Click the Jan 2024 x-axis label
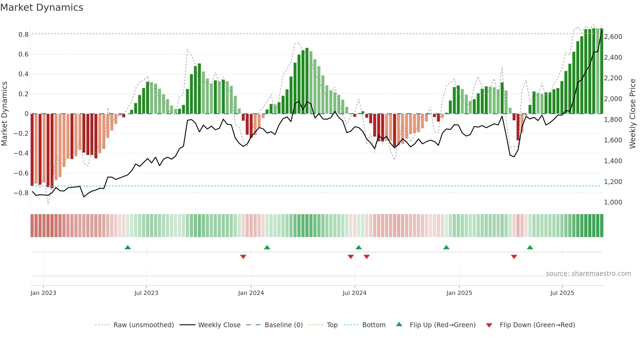The height and width of the screenshot is (360, 640). [x=251, y=293]
